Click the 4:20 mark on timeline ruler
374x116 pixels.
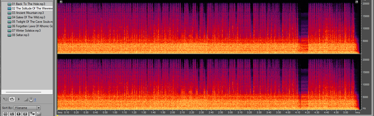307,112
